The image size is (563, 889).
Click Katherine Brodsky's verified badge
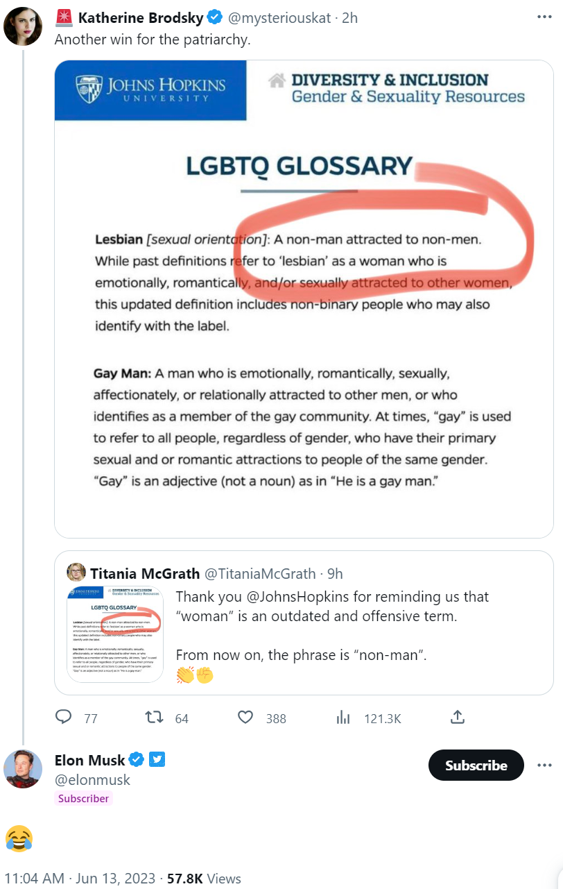214,18
